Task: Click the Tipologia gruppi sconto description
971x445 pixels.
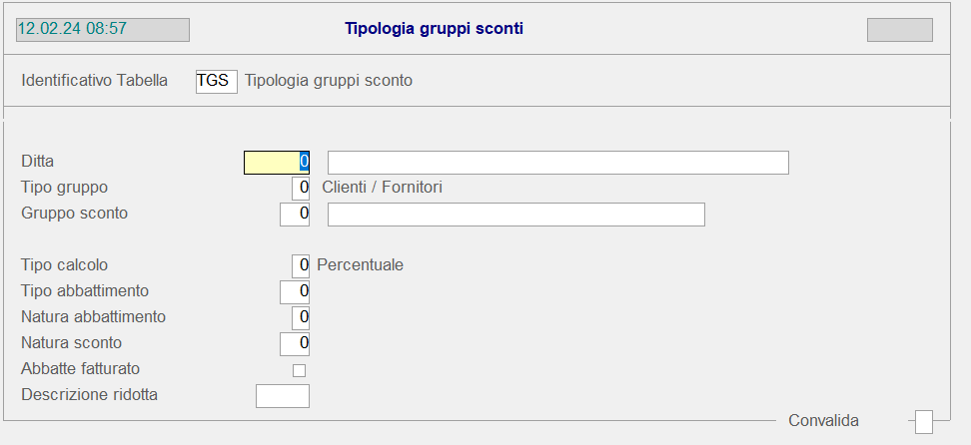Action: pyautogui.click(x=329, y=81)
